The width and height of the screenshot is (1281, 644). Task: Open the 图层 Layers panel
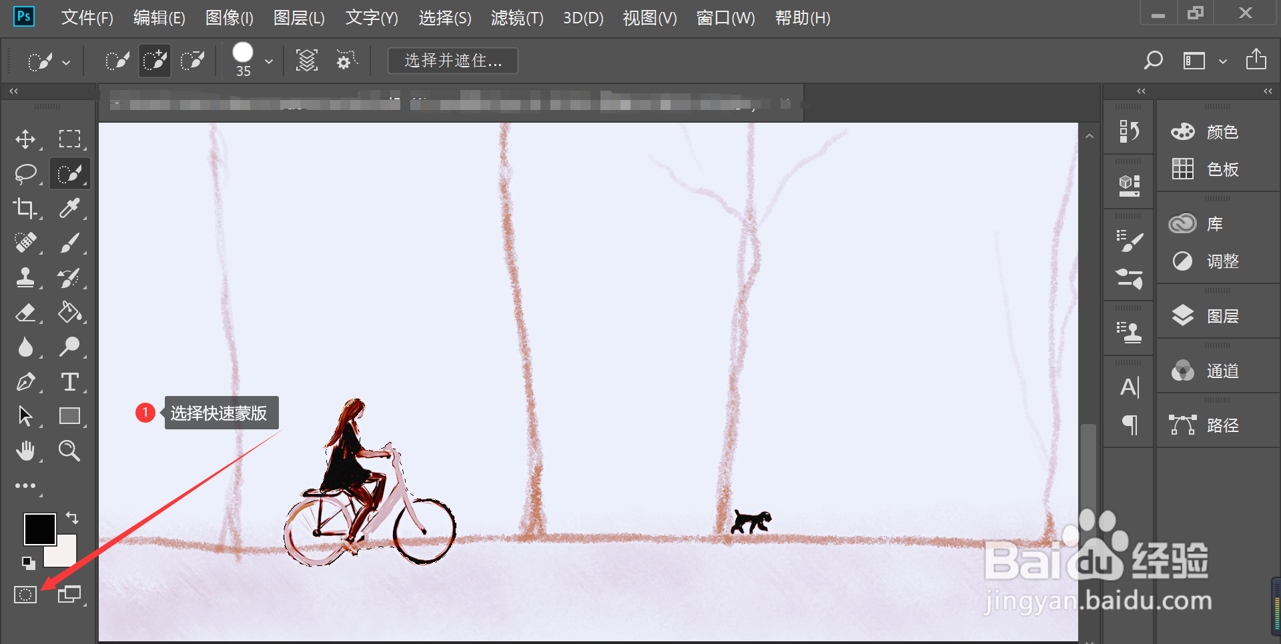(1205, 316)
